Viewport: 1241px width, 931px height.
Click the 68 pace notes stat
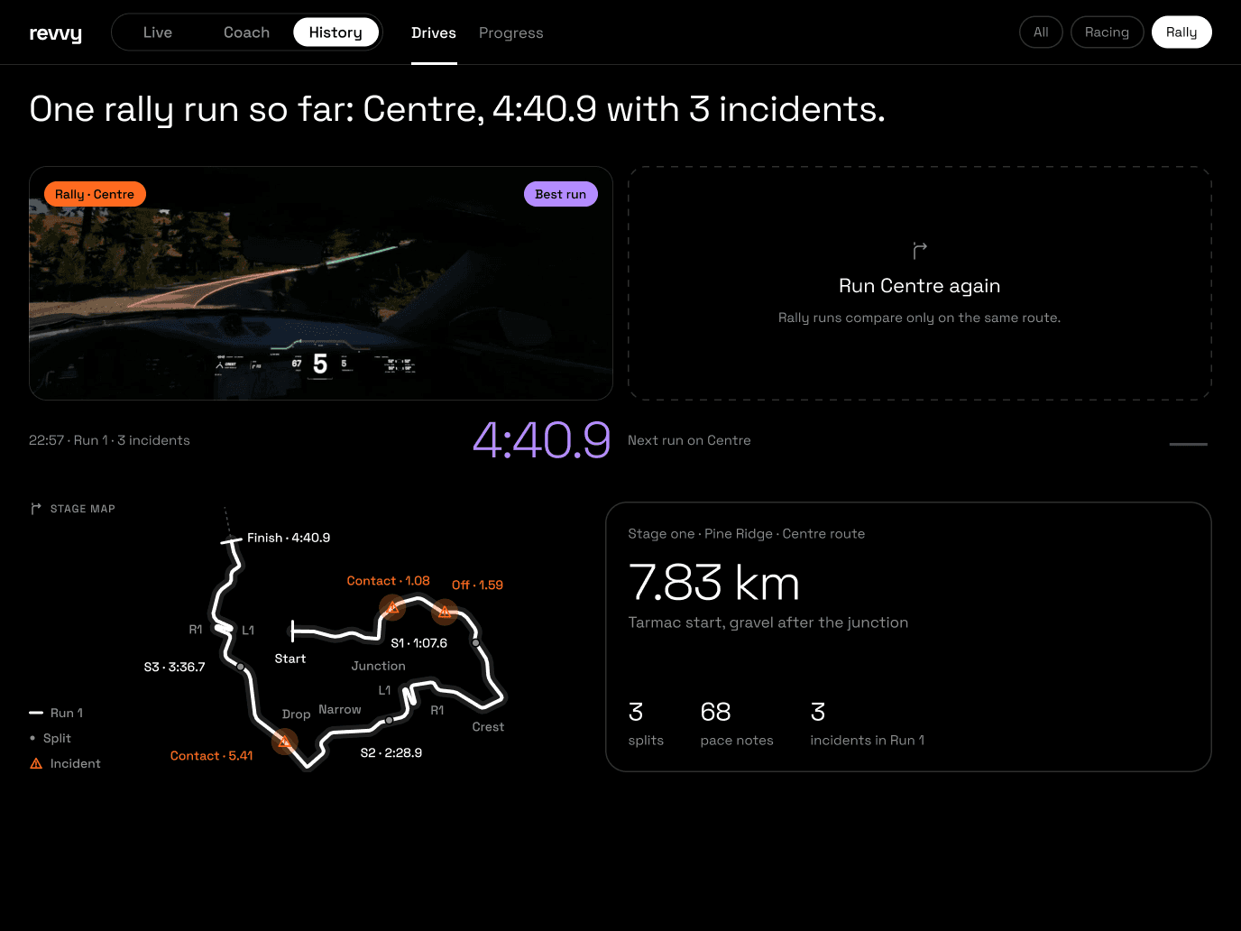point(737,724)
